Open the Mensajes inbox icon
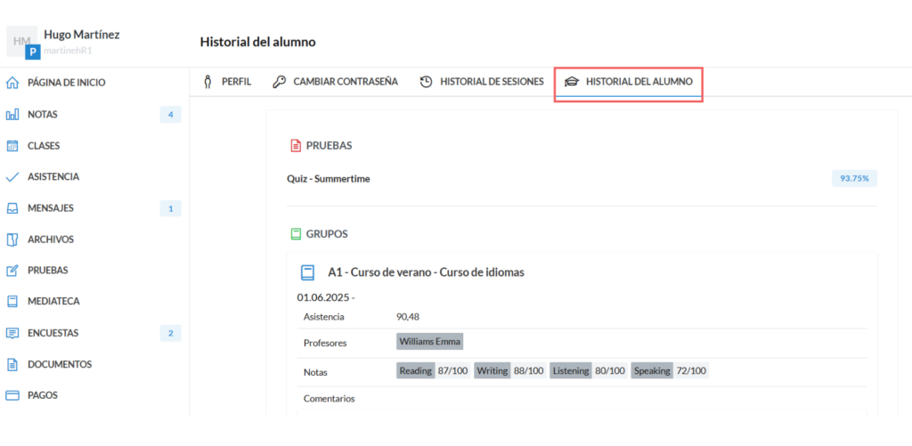Image resolution: width=912 pixels, height=446 pixels. click(x=12, y=208)
